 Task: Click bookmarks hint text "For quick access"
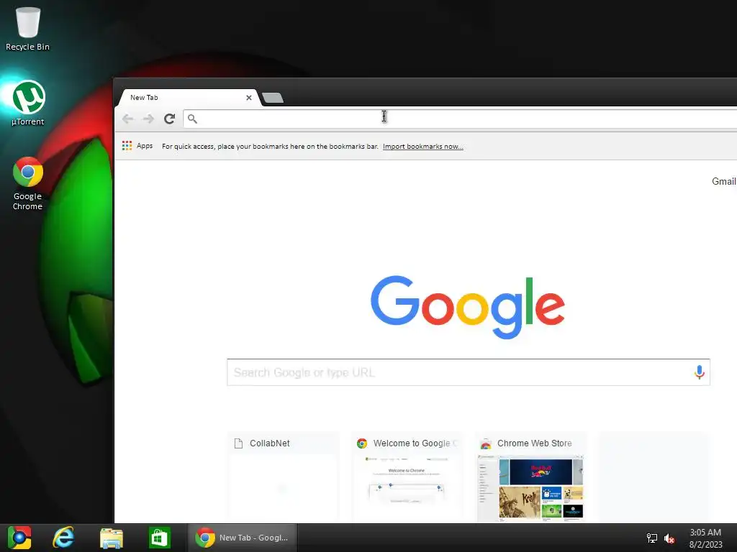coord(271,147)
